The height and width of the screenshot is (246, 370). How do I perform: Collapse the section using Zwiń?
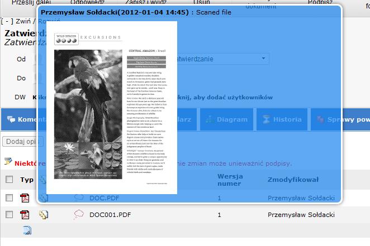pyautogui.click(x=23, y=21)
